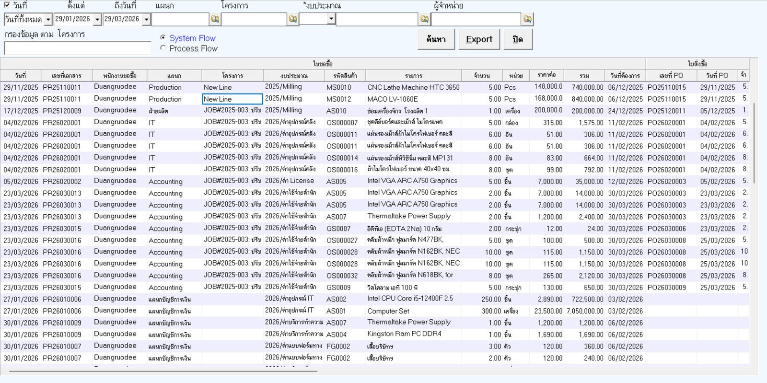Click in the กรองข้อมูล ตาม โครงการ filter field
The image size is (767, 383).
pos(78,48)
